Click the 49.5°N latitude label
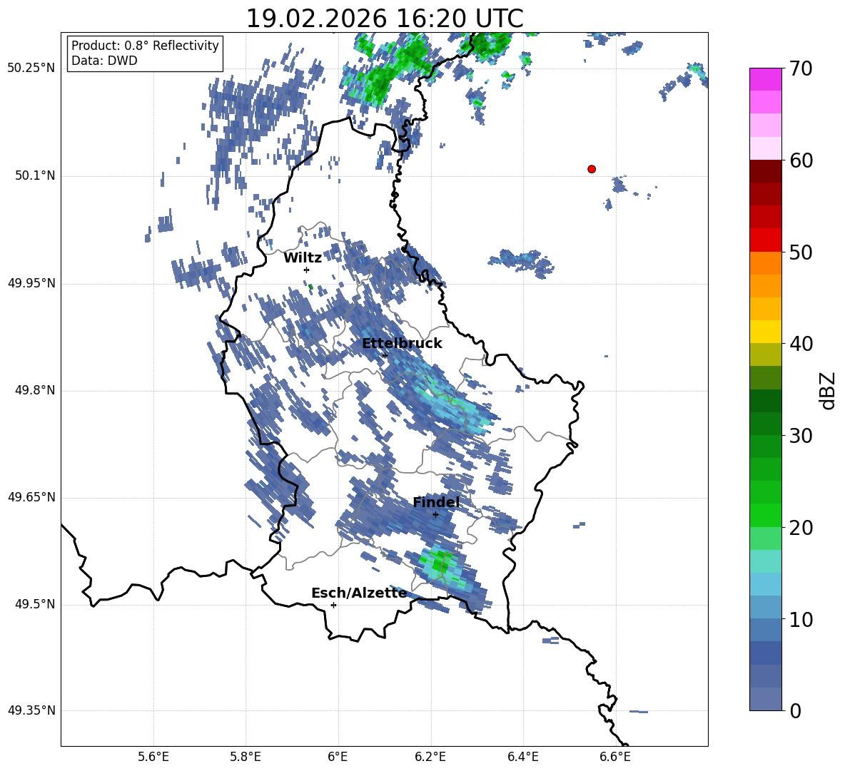The image size is (845, 771). coord(36,604)
